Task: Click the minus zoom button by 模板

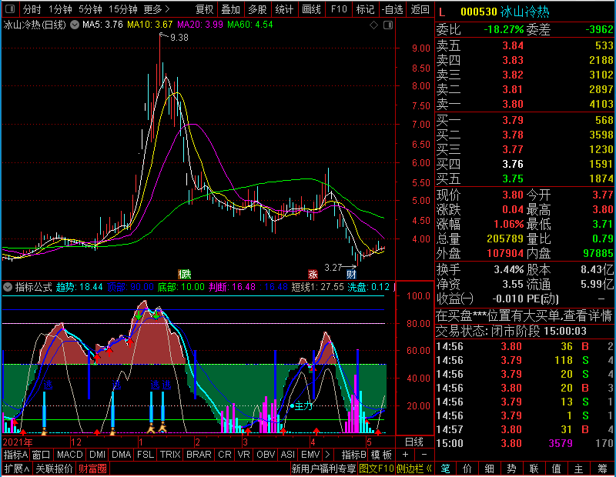Action: (x=424, y=455)
